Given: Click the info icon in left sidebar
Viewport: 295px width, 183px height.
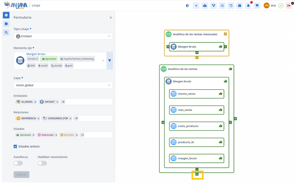Looking at the screenshot, I should [x=6, y=24].
